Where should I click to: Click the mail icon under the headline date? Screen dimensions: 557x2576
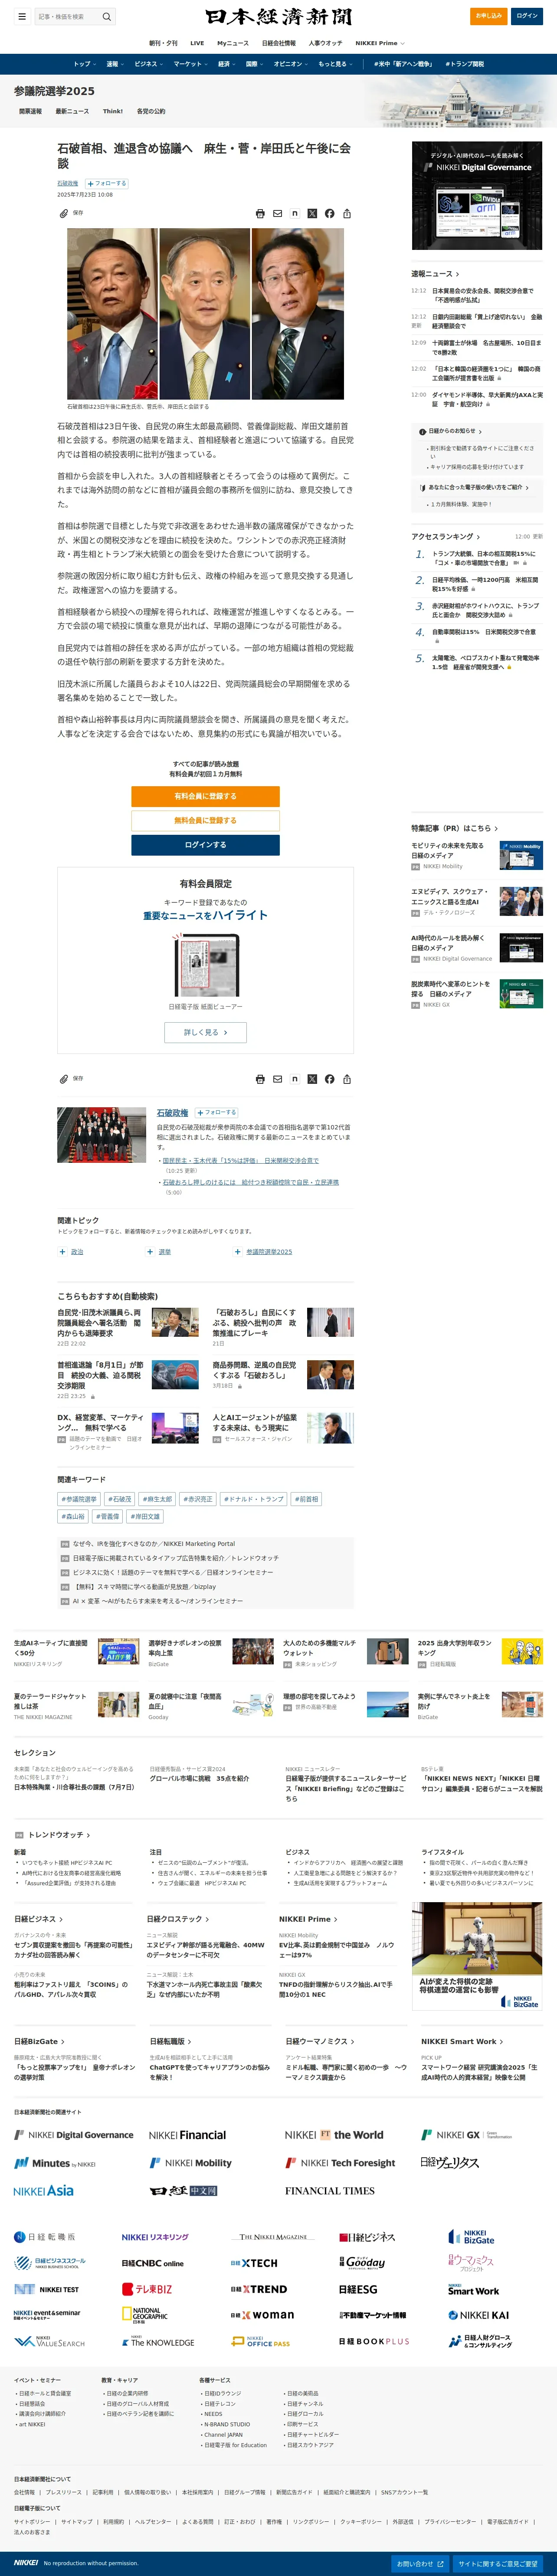pos(277,213)
